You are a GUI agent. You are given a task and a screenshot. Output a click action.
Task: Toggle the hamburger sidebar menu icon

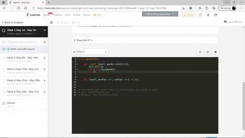coord(51,23)
